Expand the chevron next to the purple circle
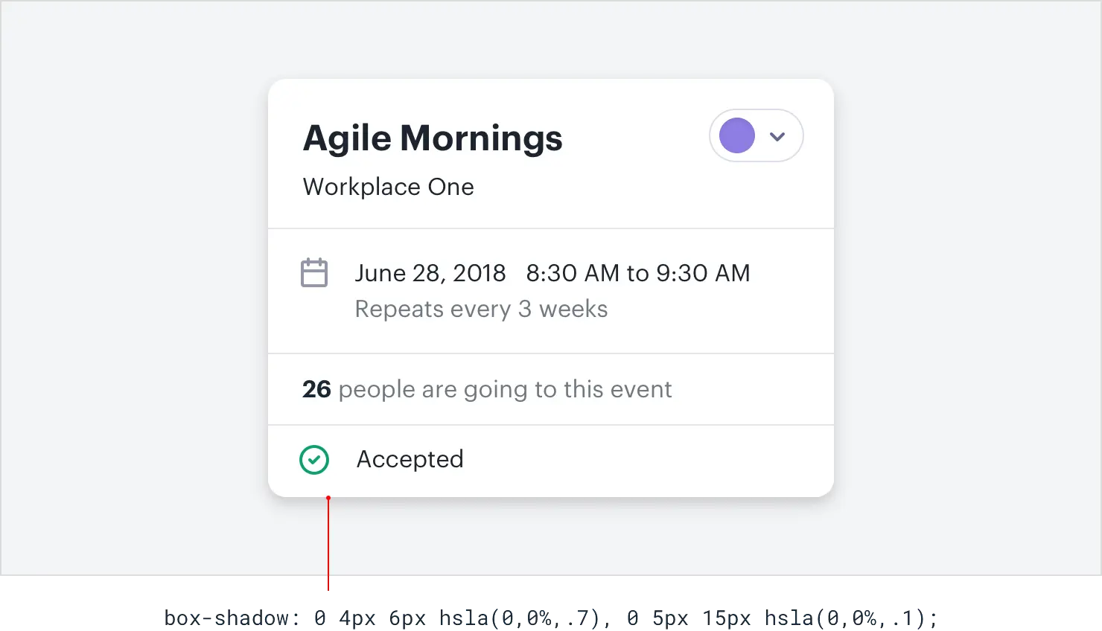The width and height of the screenshot is (1102, 631). [777, 136]
